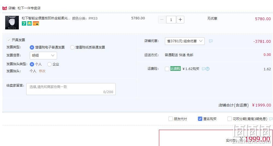
Task: Click the quantity input field showing 1
Action: point(171,20)
